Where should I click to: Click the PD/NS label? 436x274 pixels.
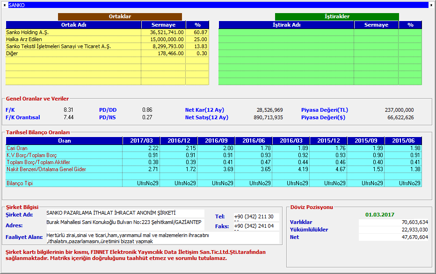coord(107,117)
